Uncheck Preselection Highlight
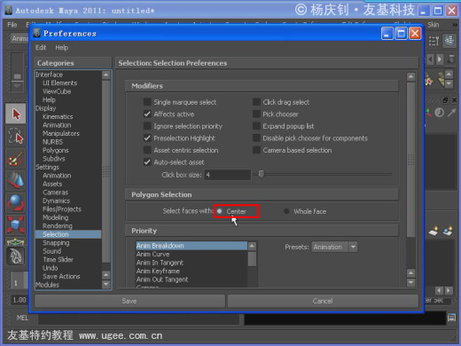461x346 pixels. [x=147, y=138]
